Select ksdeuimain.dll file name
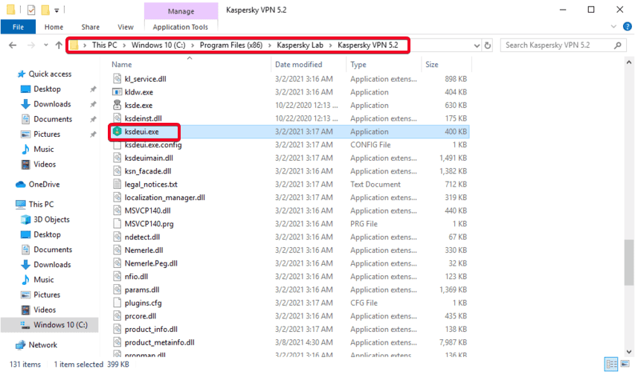Screen dimensions: 635x372 point(149,158)
